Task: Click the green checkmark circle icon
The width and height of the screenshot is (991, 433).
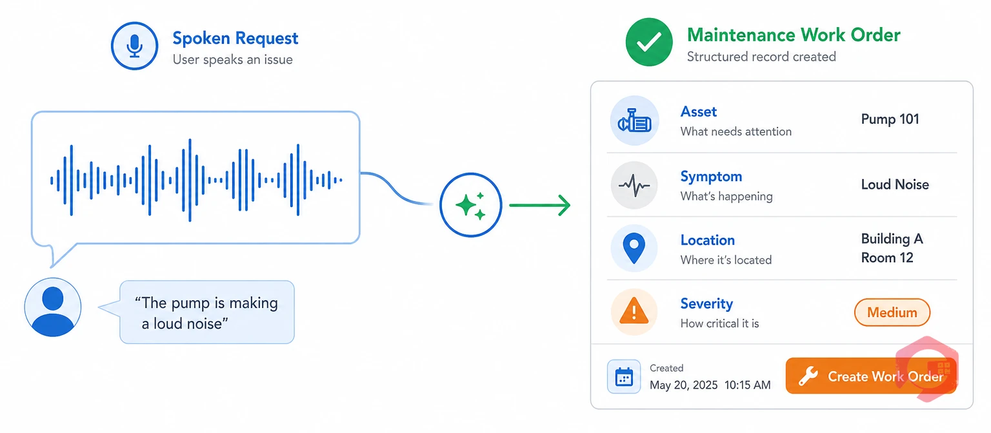Action: coord(649,43)
